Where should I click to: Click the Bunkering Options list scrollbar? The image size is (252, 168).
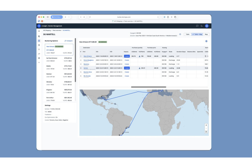click(75, 60)
